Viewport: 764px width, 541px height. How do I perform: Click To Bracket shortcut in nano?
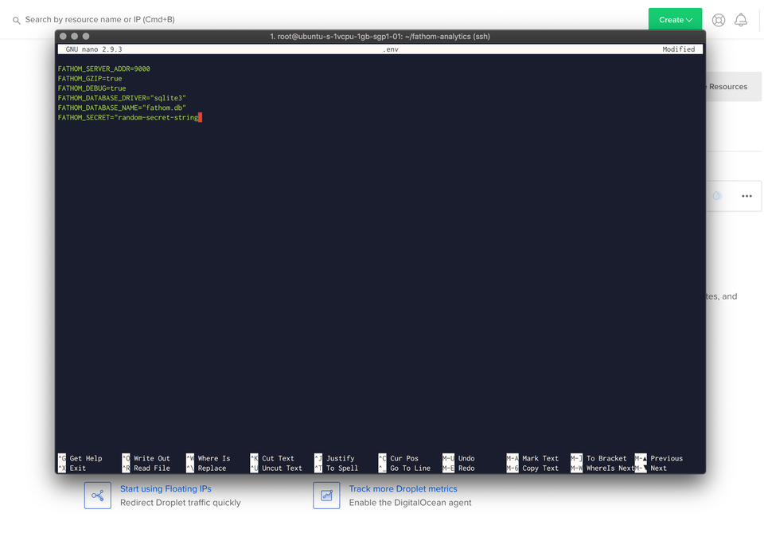pyautogui.click(x=598, y=459)
